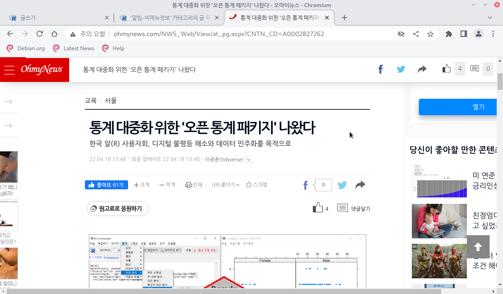
Task: Click share arrow in article toolbar
Action: pyautogui.click(x=360, y=185)
